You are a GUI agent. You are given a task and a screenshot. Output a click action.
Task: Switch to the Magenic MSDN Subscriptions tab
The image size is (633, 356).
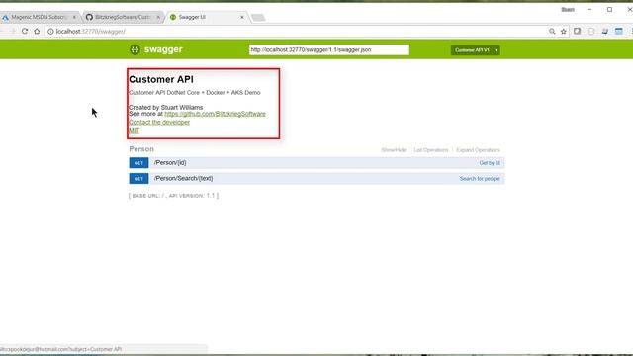click(39, 17)
